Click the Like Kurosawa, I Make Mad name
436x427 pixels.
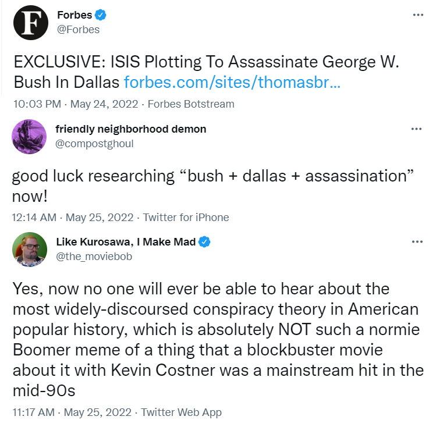tap(126, 241)
